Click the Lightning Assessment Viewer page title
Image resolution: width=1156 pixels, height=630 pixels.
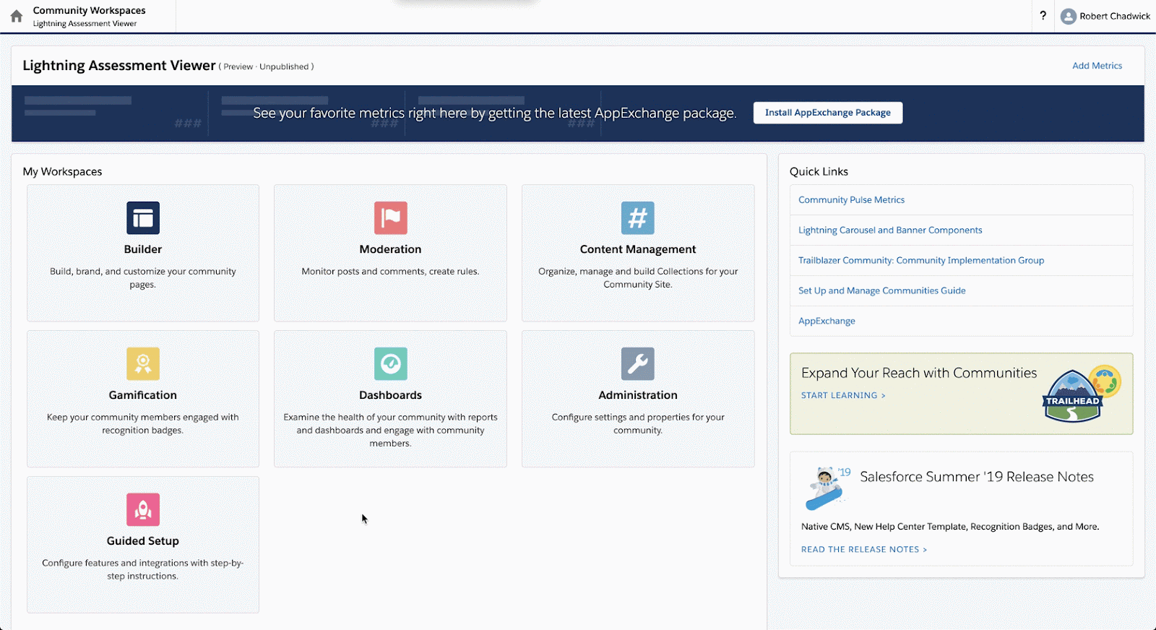[119, 66]
